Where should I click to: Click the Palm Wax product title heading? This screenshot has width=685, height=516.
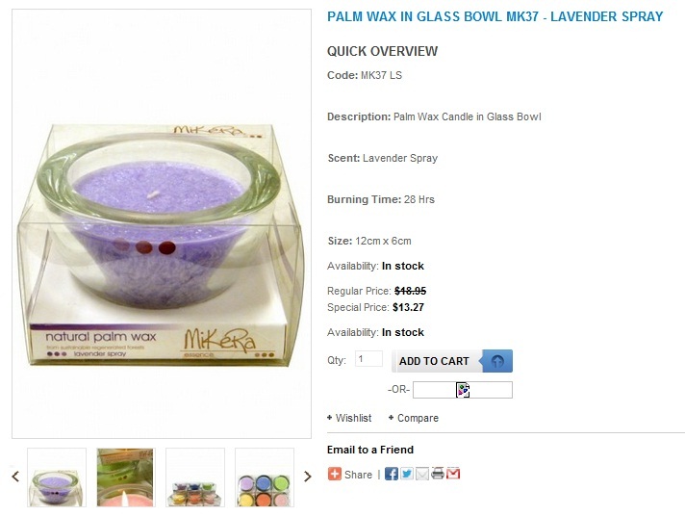click(x=495, y=16)
